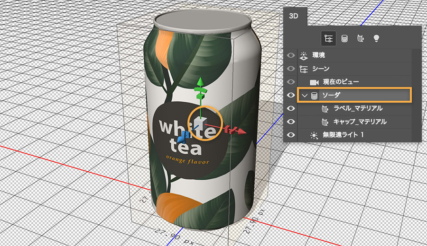Select the ソーダ mesh entry
The height and width of the screenshot is (246, 427).
pos(354,95)
